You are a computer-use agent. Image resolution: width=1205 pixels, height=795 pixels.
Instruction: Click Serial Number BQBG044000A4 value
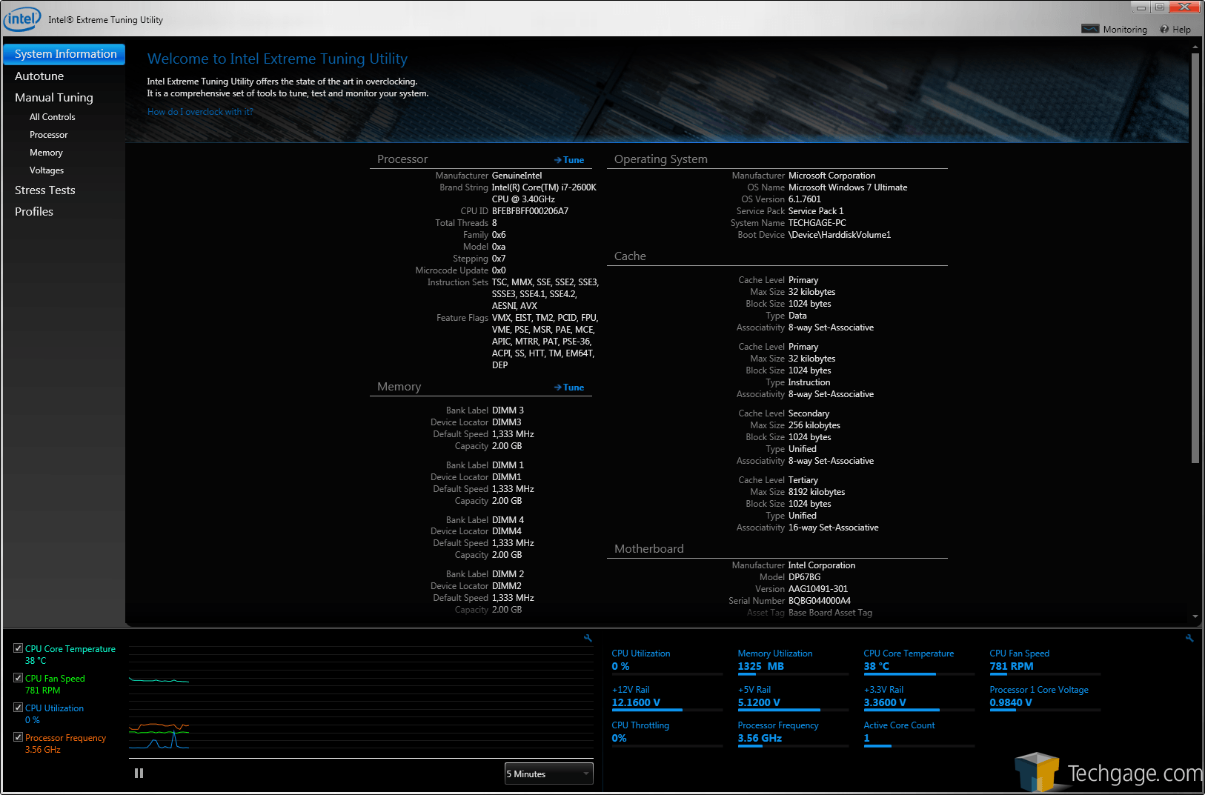(x=819, y=601)
